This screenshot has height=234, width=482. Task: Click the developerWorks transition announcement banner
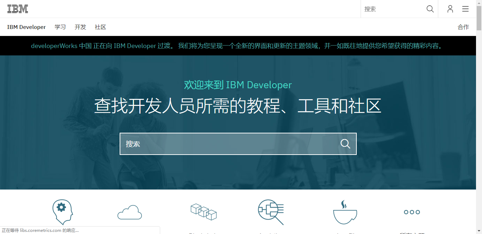click(x=237, y=46)
